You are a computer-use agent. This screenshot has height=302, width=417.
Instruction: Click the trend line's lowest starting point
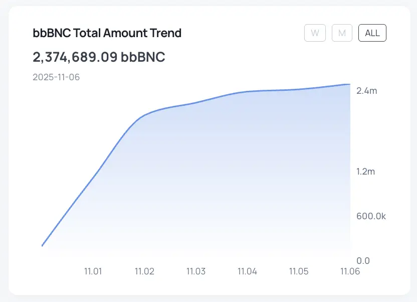point(42,246)
